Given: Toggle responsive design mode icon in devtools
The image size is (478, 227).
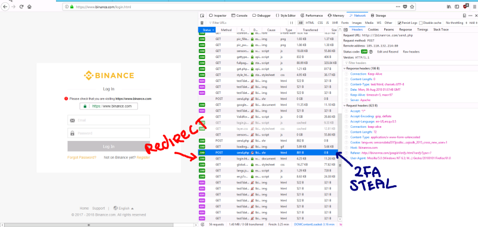Looking at the screenshot, I should click(x=464, y=16).
